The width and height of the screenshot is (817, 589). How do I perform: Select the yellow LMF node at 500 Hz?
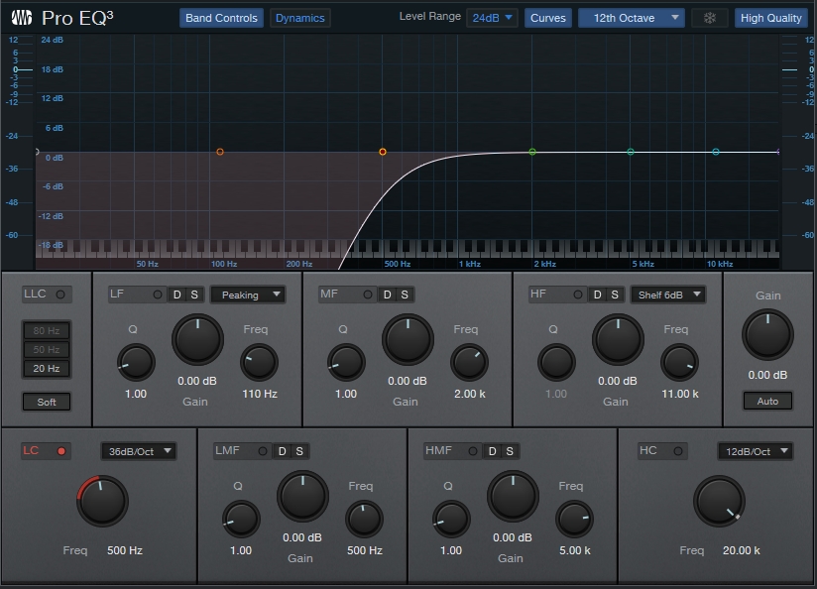(383, 152)
